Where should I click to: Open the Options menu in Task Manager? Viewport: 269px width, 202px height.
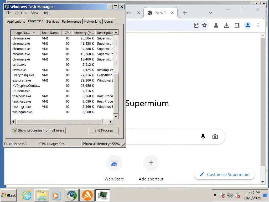(x=21, y=13)
